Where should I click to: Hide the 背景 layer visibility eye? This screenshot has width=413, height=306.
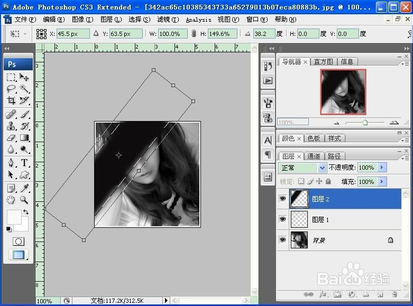(x=282, y=239)
